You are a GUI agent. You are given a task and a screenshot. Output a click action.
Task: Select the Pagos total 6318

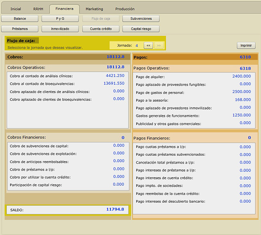tap(245, 57)
